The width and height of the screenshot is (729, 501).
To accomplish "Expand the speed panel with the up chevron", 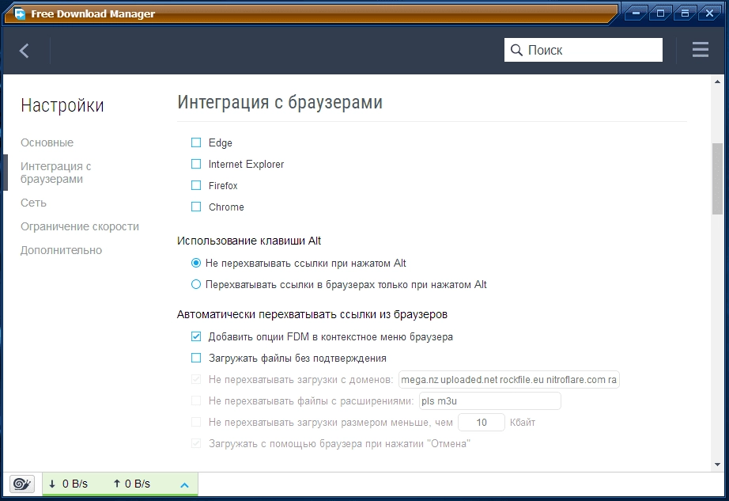I will [x=184, y=484].
